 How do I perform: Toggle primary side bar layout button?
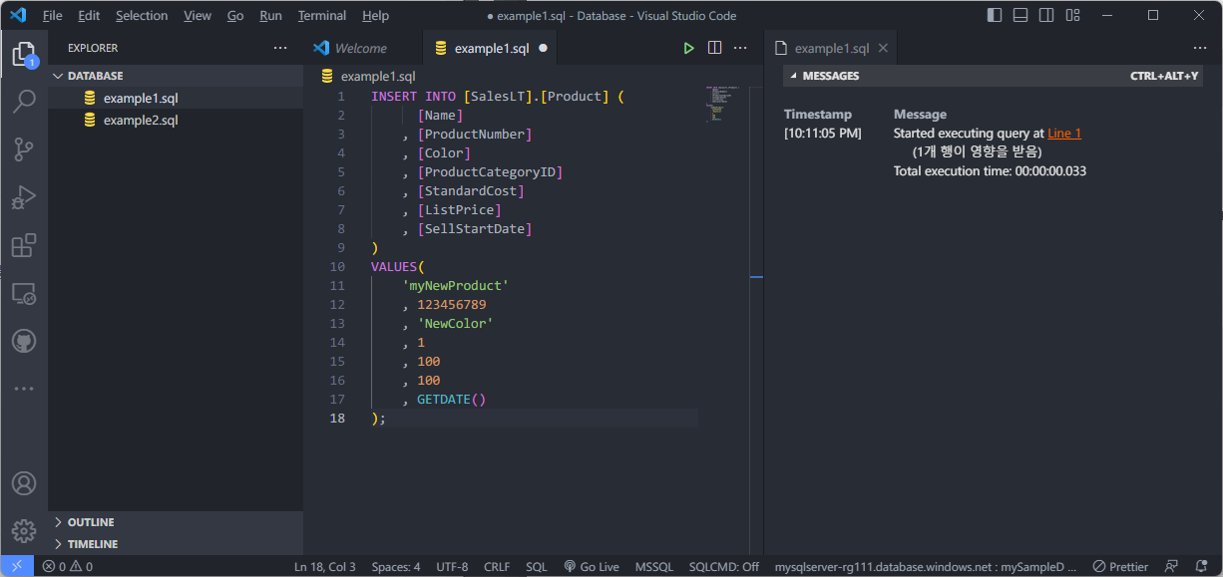click(x=995, y=15)
